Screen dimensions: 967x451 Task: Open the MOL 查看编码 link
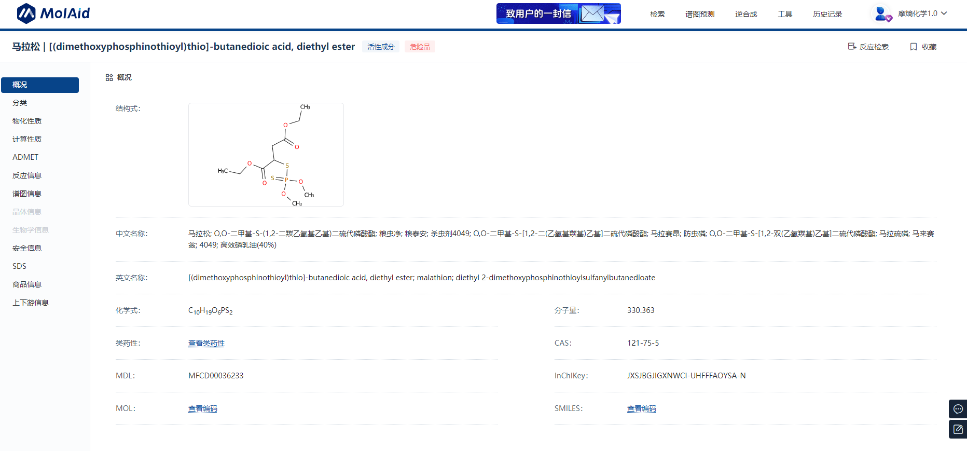pos(203,408)
